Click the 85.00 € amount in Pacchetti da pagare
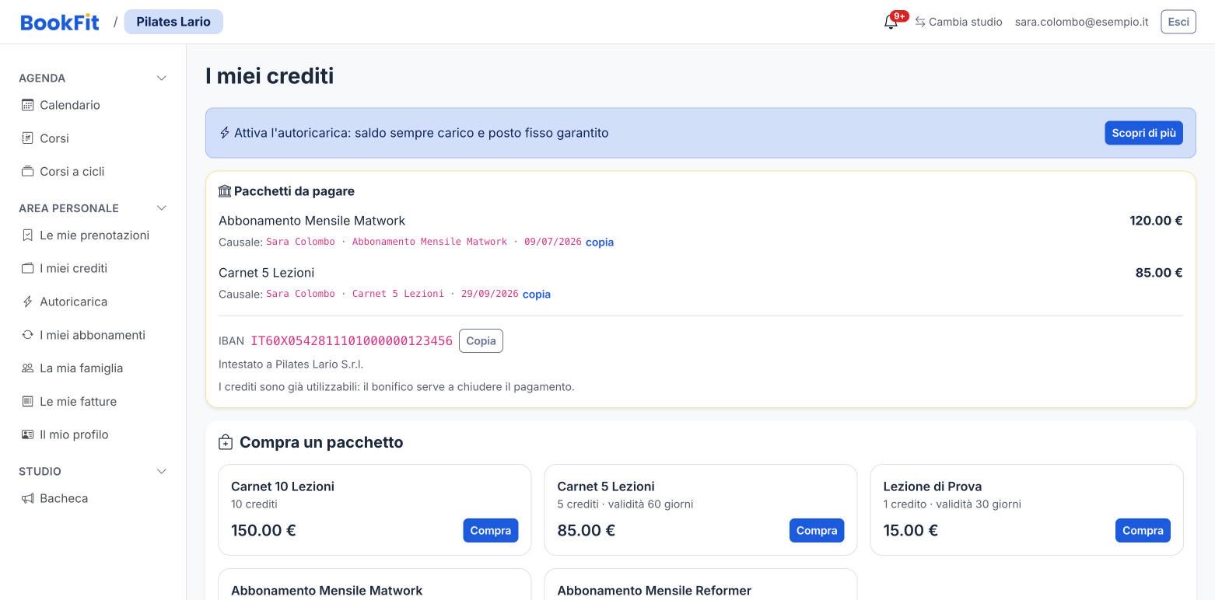 pyautogui.click(x=1159, y=273)
